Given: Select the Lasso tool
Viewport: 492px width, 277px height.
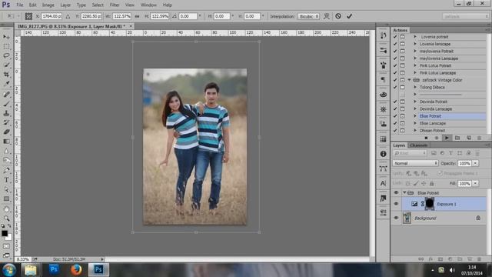Looking at the screenshot, I should coord(6,56).
